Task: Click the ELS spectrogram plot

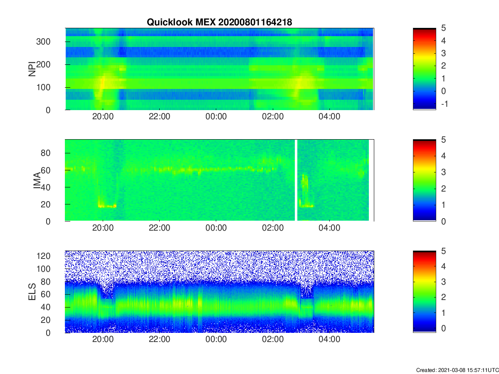Action: point(220,292)
